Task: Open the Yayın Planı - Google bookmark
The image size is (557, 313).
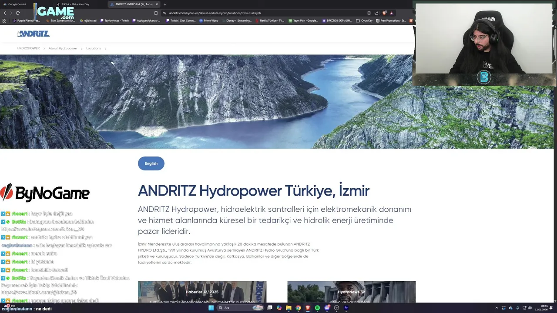Action: (303, 20)
